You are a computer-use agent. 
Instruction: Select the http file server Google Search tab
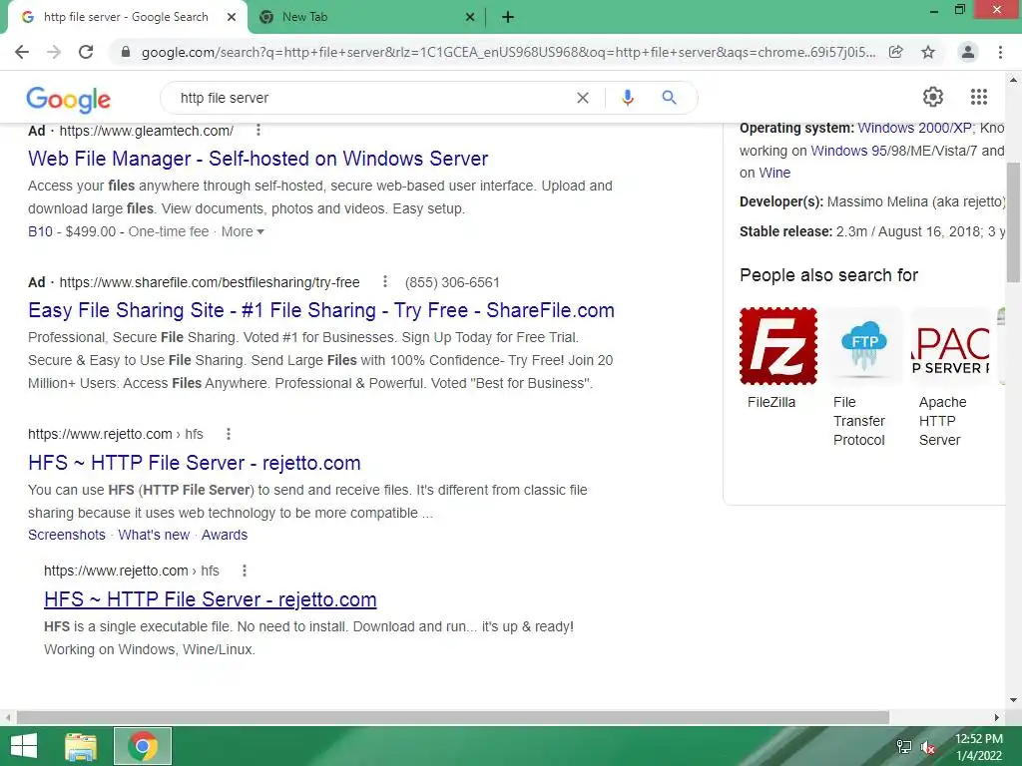click(127, 18)
